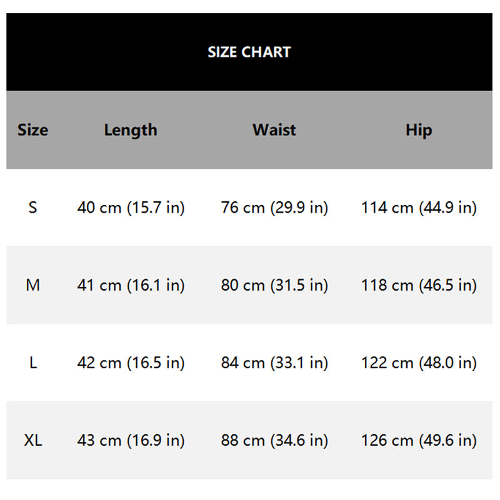Viewport: 500px width, 500px height.
Task: Select the 84 cm waist value
Action: coord(274,362)
